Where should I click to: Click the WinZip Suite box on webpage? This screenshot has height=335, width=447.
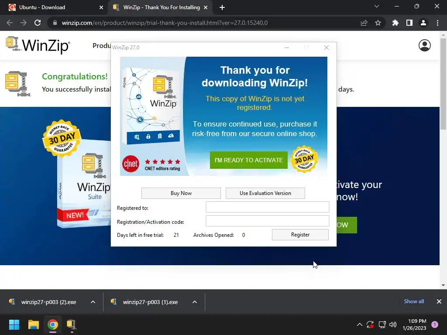(84, 184)
